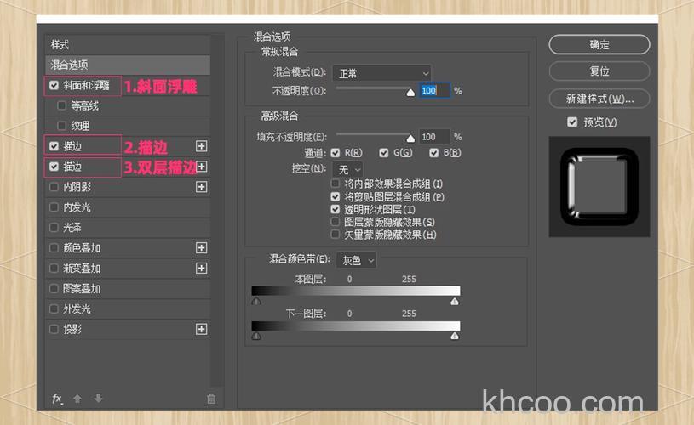Screen dimensions: 694x425
Task: Click 下一图层 black point slider handle
Action: 256,336
